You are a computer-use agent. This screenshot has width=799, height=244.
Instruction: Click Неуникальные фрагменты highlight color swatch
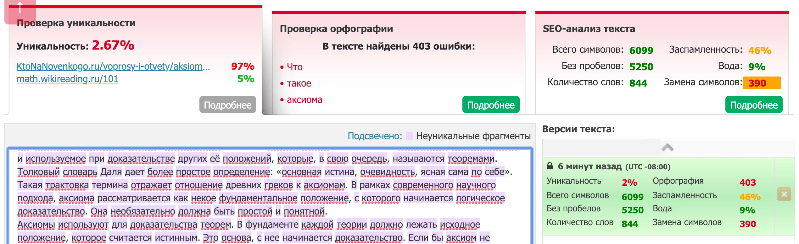click(x=409, y=136)
